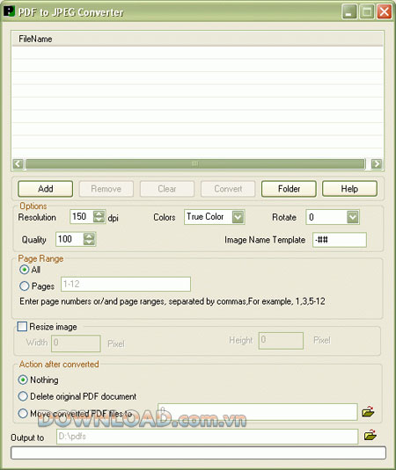Increase Quality with the up arrow
The image size is (396, 470).
click(89, 236)
